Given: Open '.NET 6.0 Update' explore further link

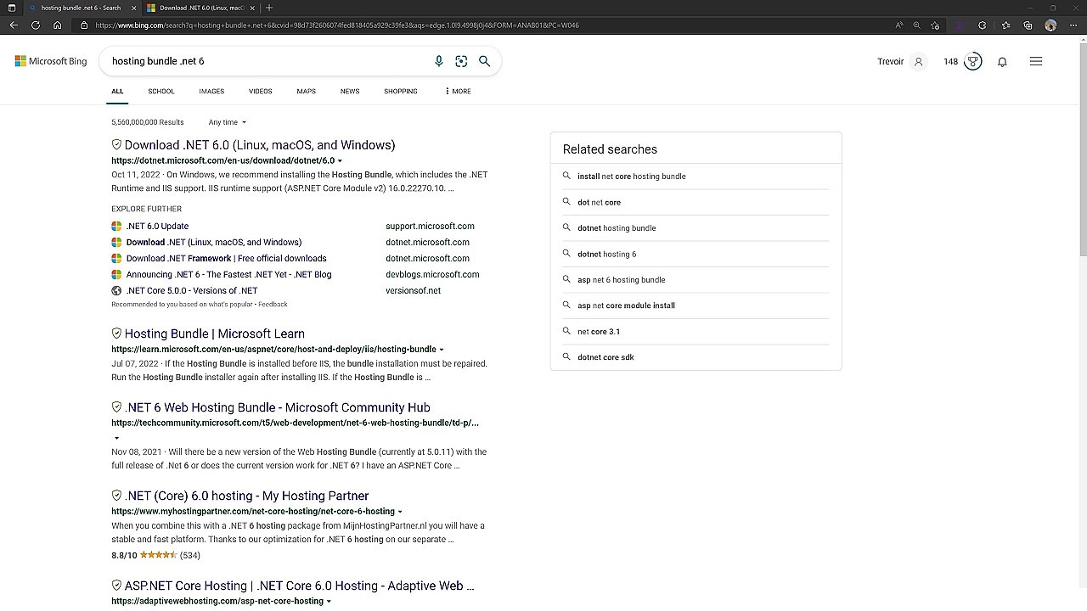Looking at the screenshot, I should pos(157,226).
